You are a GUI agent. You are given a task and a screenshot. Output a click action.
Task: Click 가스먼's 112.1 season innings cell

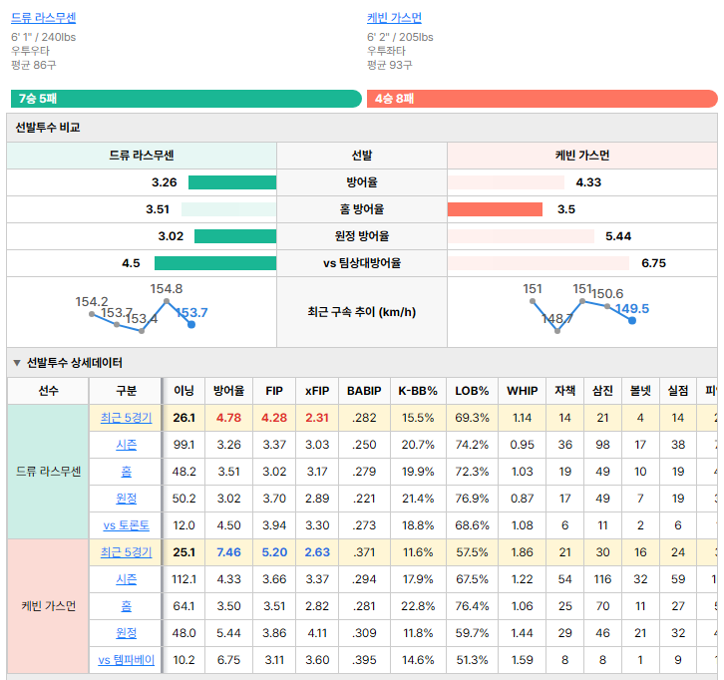pyautogui.click(x=183, y=579)
